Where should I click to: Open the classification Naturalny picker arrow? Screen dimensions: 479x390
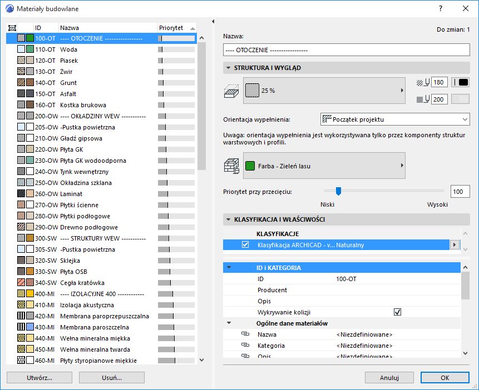click(x=455, y=245)
